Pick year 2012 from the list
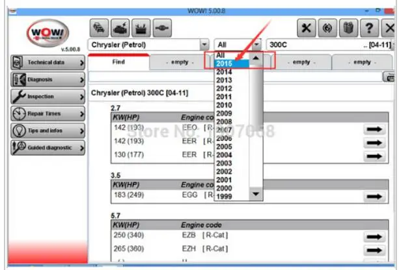399x270 pixels. (x=232, y=89)
